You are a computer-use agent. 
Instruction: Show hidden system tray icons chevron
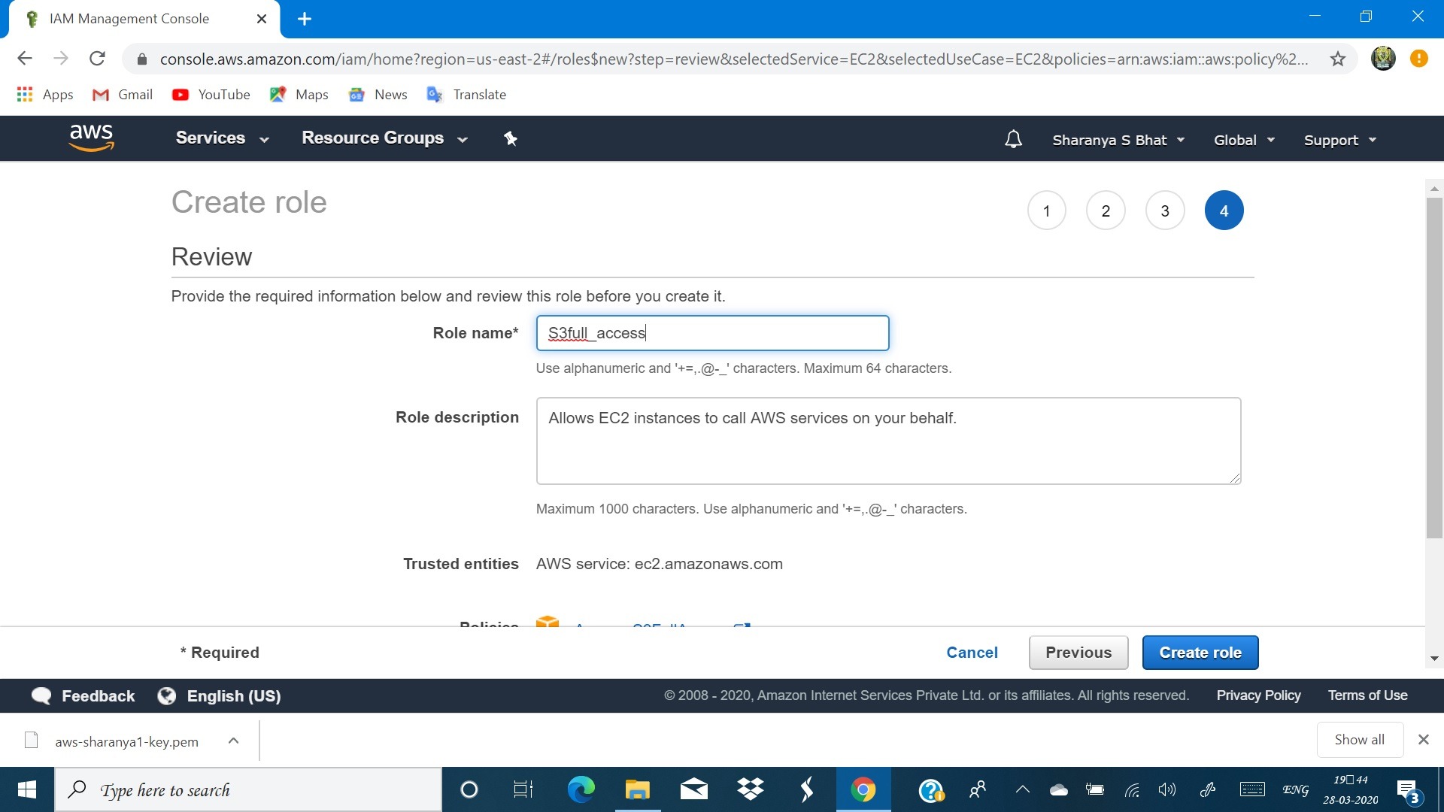[1022, 789]
